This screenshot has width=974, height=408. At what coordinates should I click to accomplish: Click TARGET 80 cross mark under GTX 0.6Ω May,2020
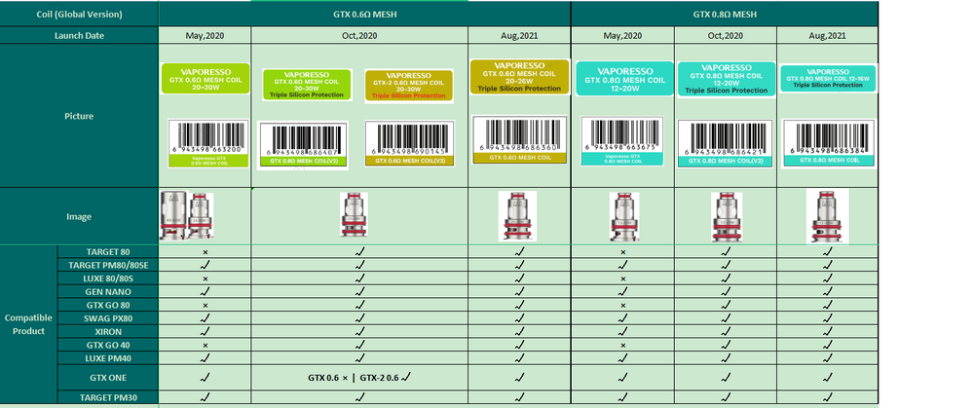click(204, 252)
